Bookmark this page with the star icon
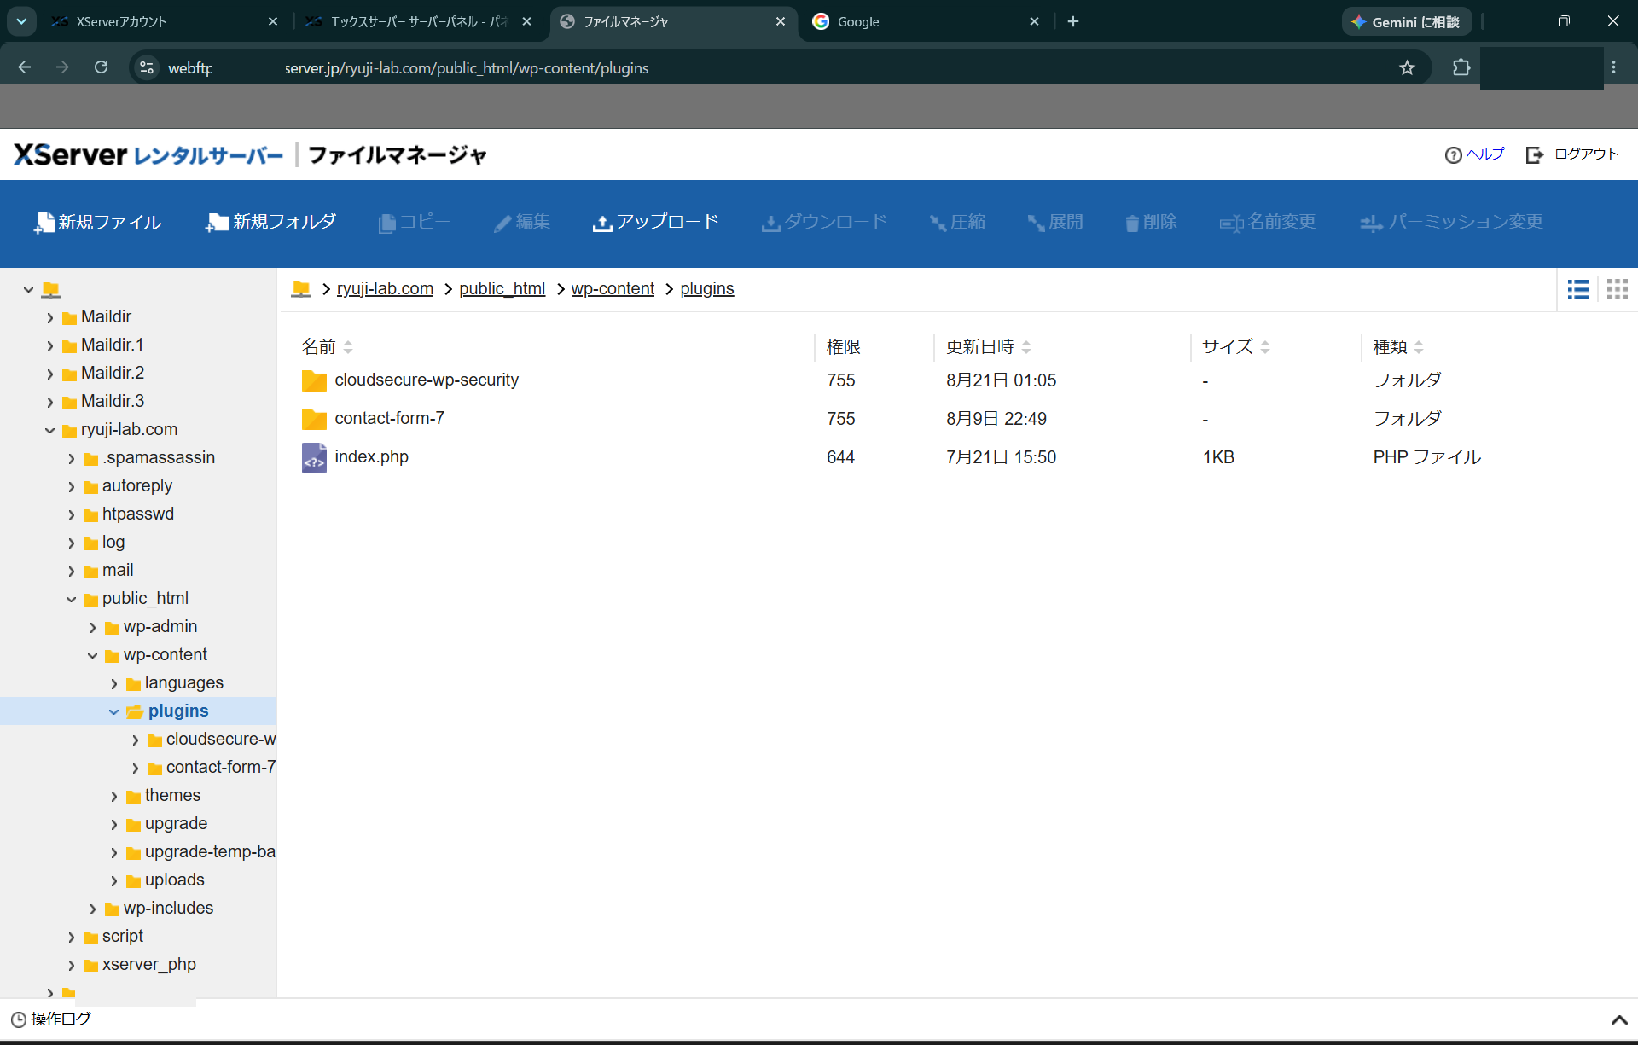The height and width of the screenshot is (1045, 1638). pyautogui.click(x=1407, y=67)
